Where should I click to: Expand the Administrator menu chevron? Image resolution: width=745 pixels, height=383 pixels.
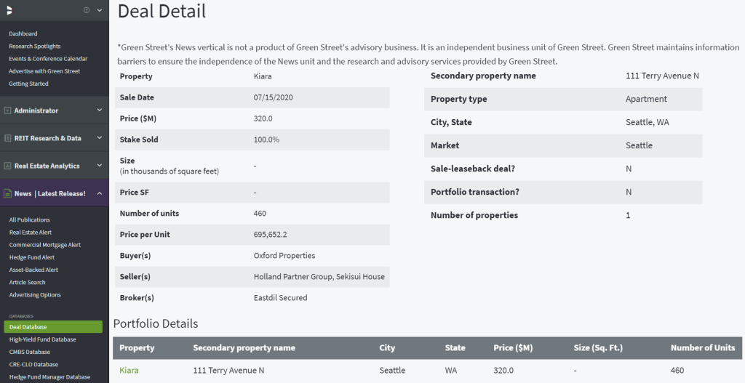99,110
